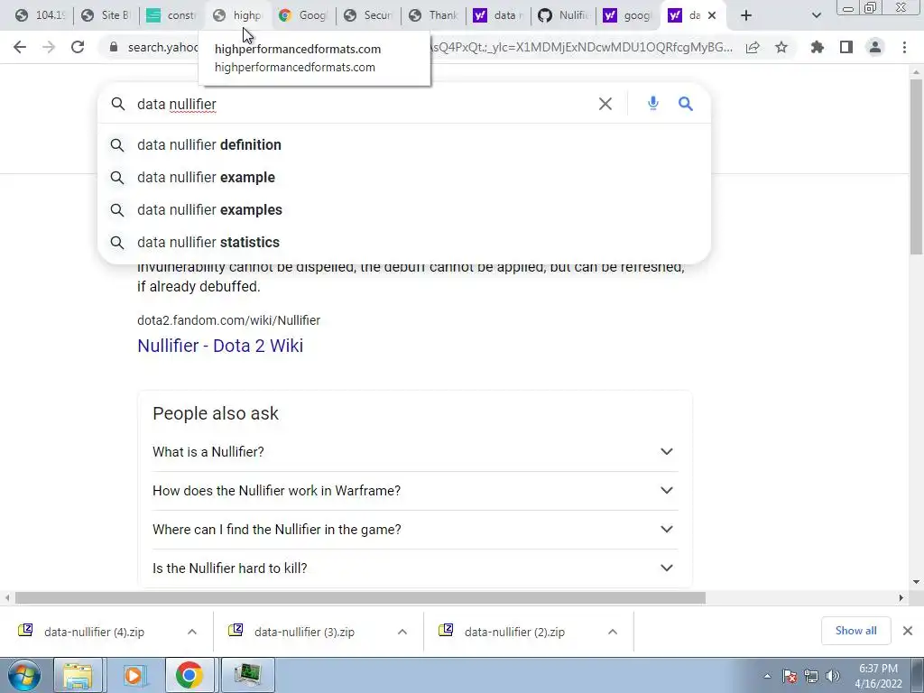Screen dimensions: 924x693
Task: Reload the current page
Action: (78, 47)
